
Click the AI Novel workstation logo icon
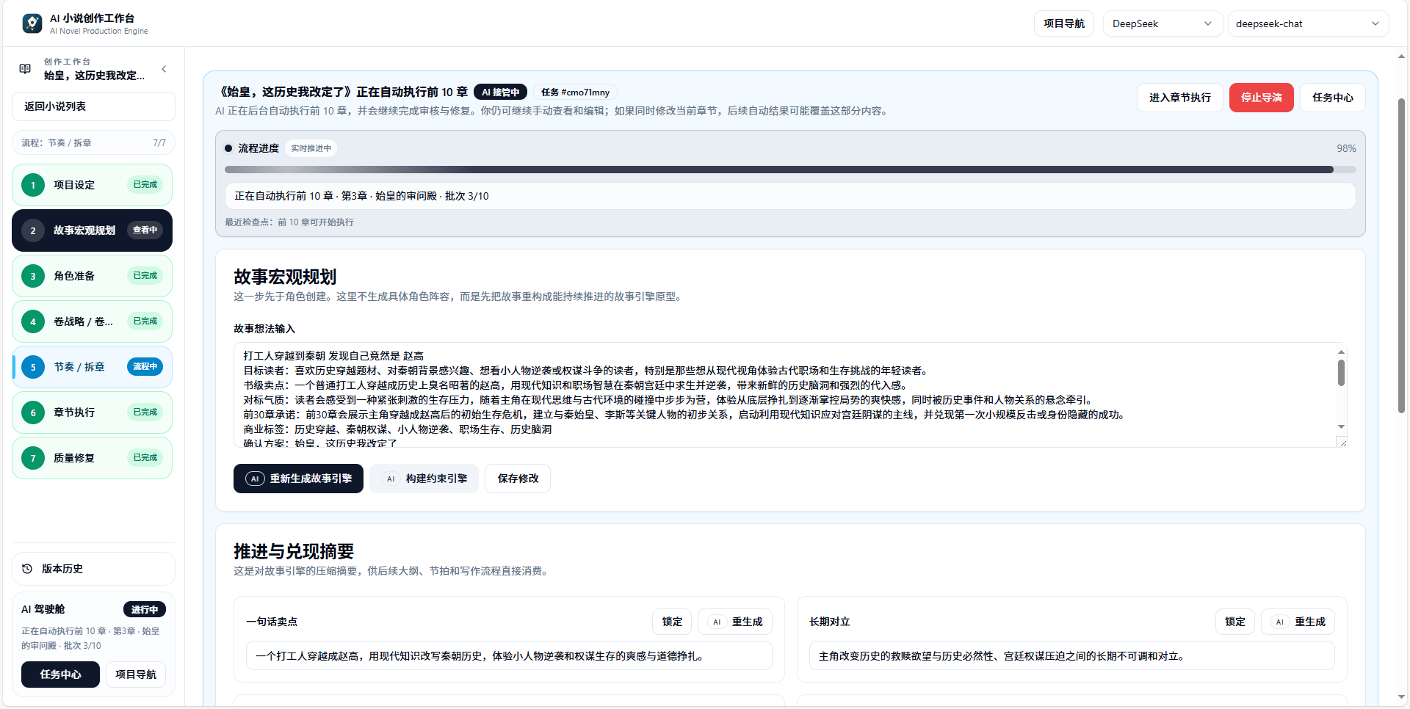[31, 23]
